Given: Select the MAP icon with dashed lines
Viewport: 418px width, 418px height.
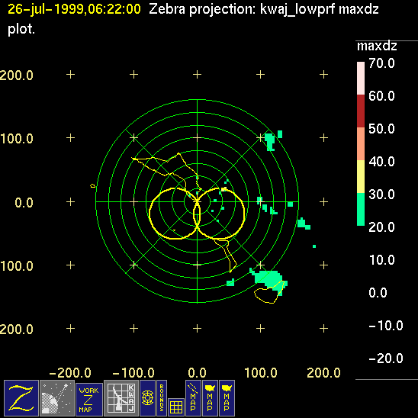Looking at the screenshot, I should click(x=193, y=398).
